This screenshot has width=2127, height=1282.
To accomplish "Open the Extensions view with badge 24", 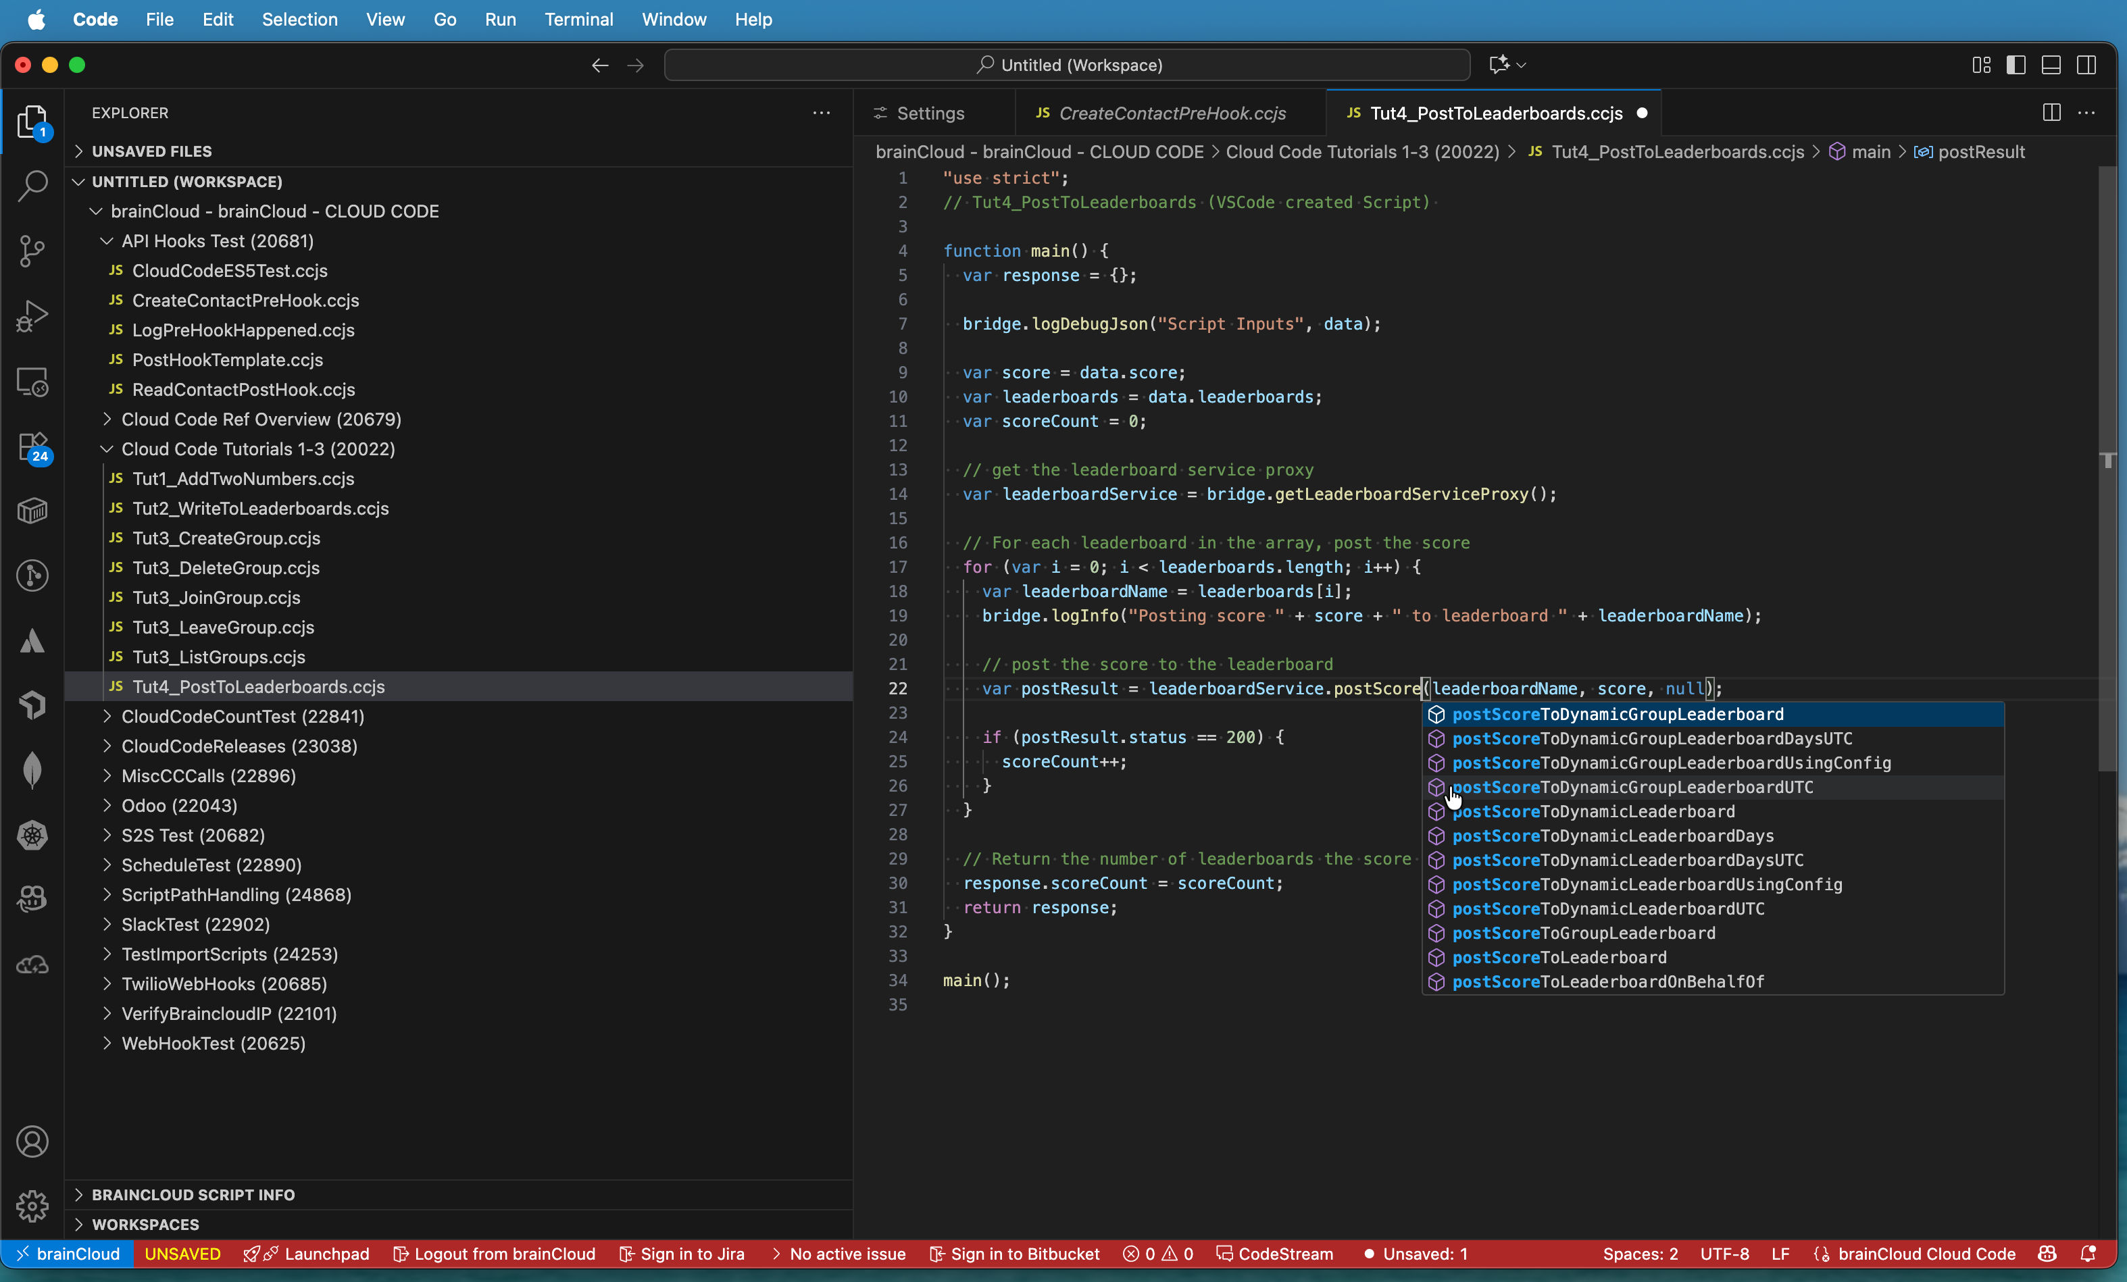I will 33,447.
